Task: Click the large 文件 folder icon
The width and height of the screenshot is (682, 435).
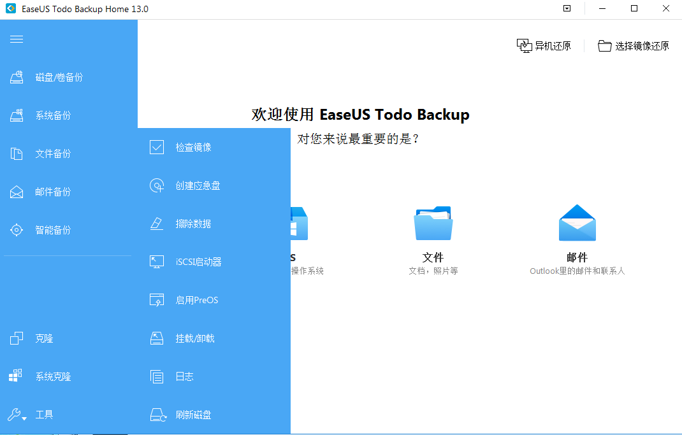Action: click(433, 223)
